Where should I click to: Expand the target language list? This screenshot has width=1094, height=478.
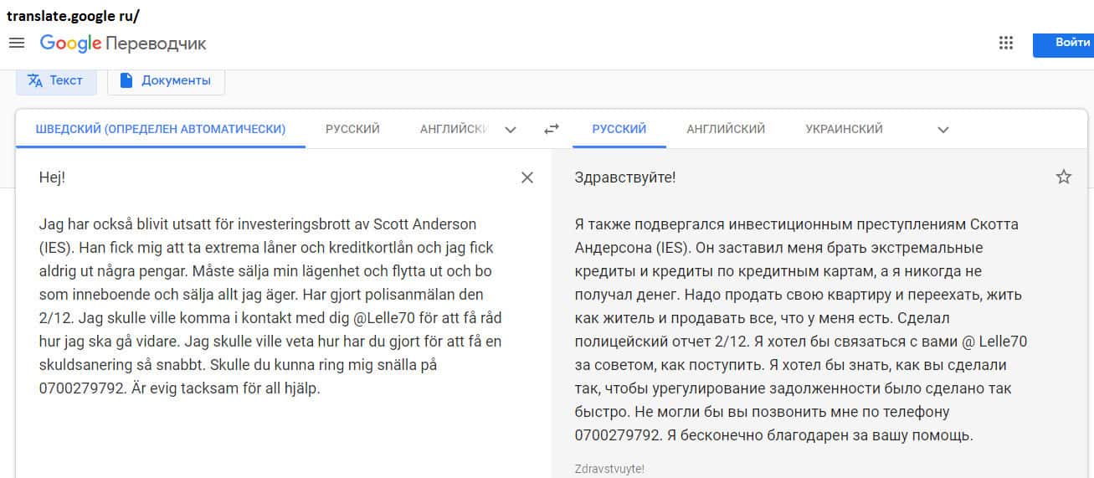(943, 130)
